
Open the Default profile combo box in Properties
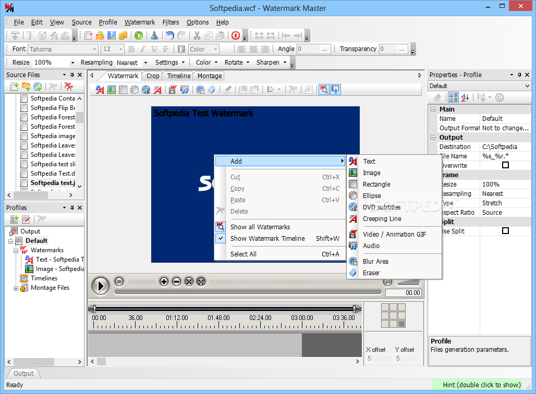[x=479, y=86]
